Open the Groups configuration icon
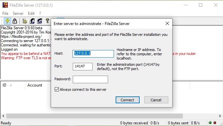Image resolution: width=223 pixels, height=126 pixels. click(x=40, y=21)
